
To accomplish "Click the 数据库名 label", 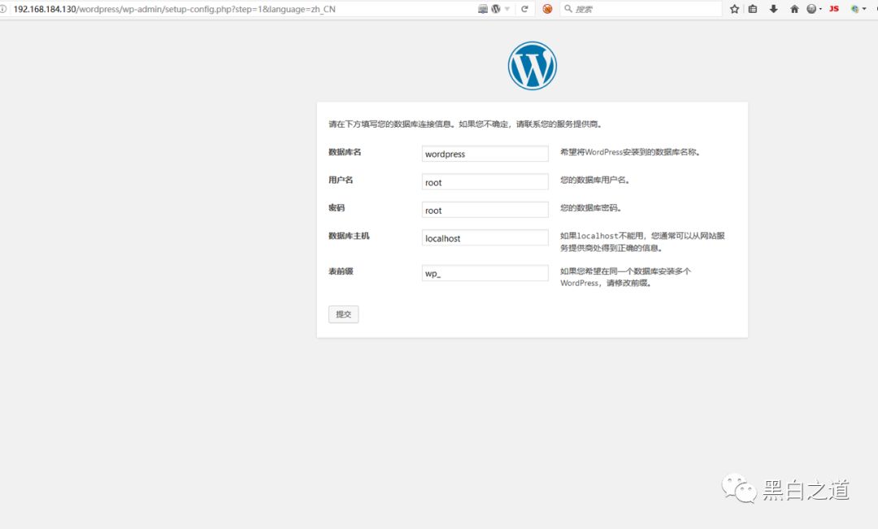I will [345, 152].
